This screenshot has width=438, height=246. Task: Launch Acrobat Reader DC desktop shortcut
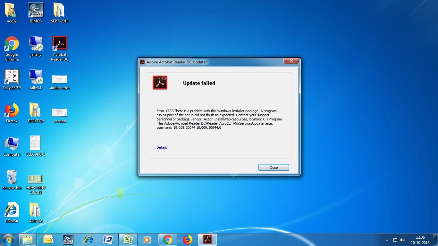(x=60, y=49)
